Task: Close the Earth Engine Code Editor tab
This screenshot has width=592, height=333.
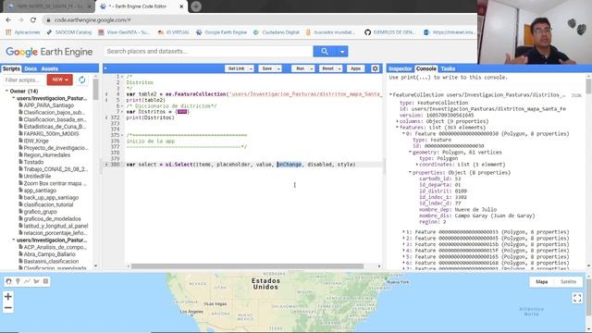Action: [181, 6]
